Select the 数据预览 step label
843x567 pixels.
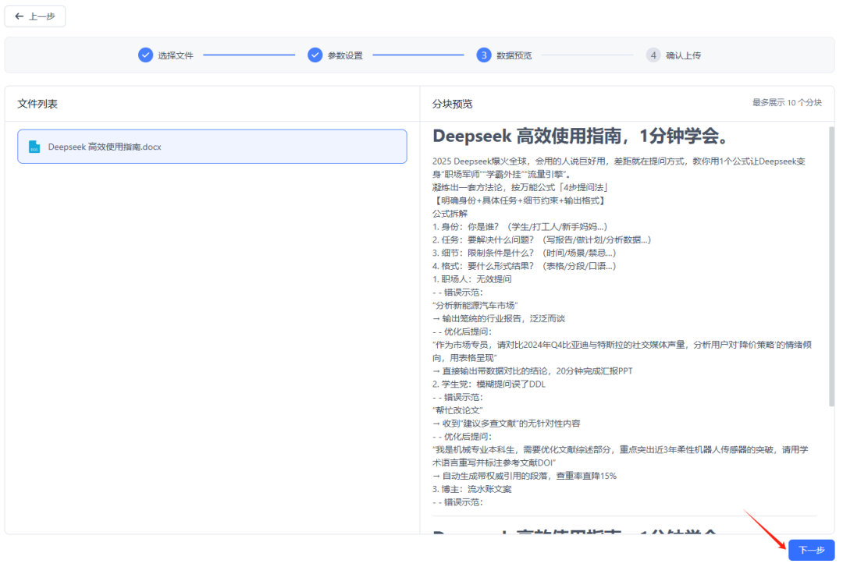click(514, 55)
